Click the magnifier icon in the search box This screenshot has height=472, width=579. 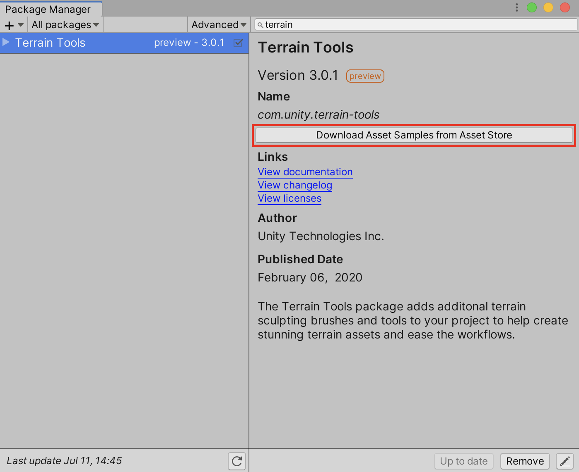tap(260, 25)
